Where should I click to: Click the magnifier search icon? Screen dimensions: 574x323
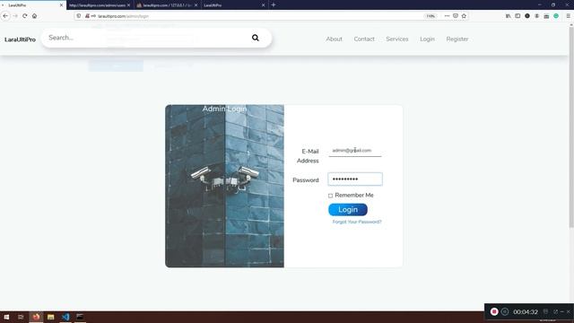[255, 38]
